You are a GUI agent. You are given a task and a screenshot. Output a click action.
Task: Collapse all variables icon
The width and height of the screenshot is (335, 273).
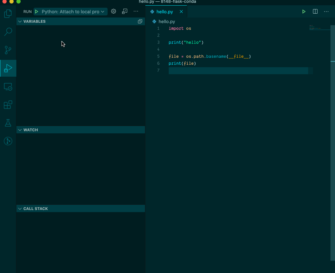click(140, 21)
